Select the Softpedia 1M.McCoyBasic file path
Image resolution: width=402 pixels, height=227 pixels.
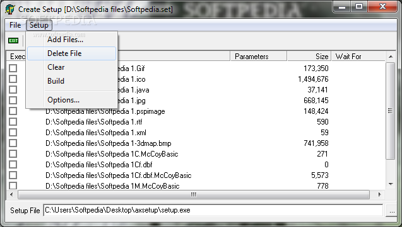click(112, 186)
